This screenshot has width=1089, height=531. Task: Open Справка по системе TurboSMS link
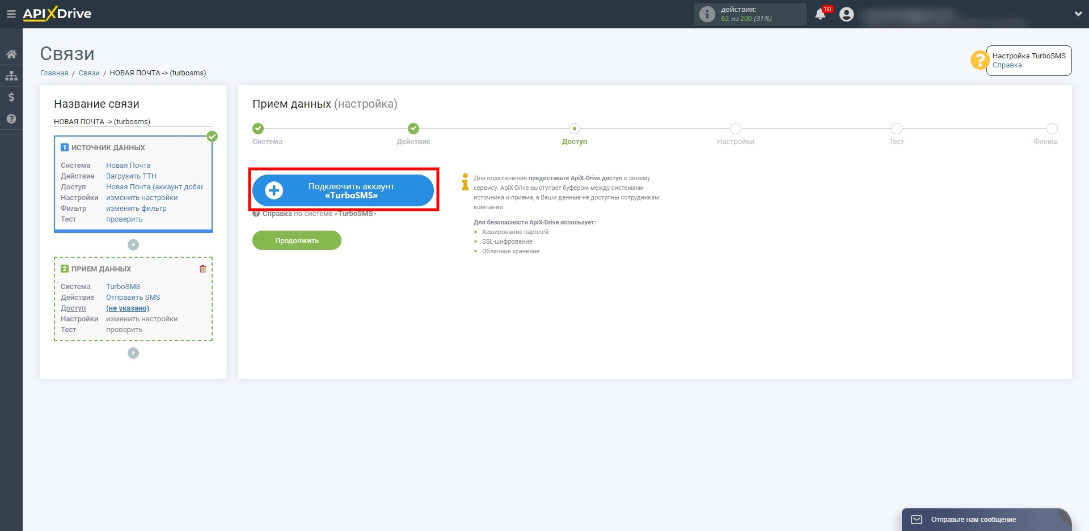click(315, 214)
